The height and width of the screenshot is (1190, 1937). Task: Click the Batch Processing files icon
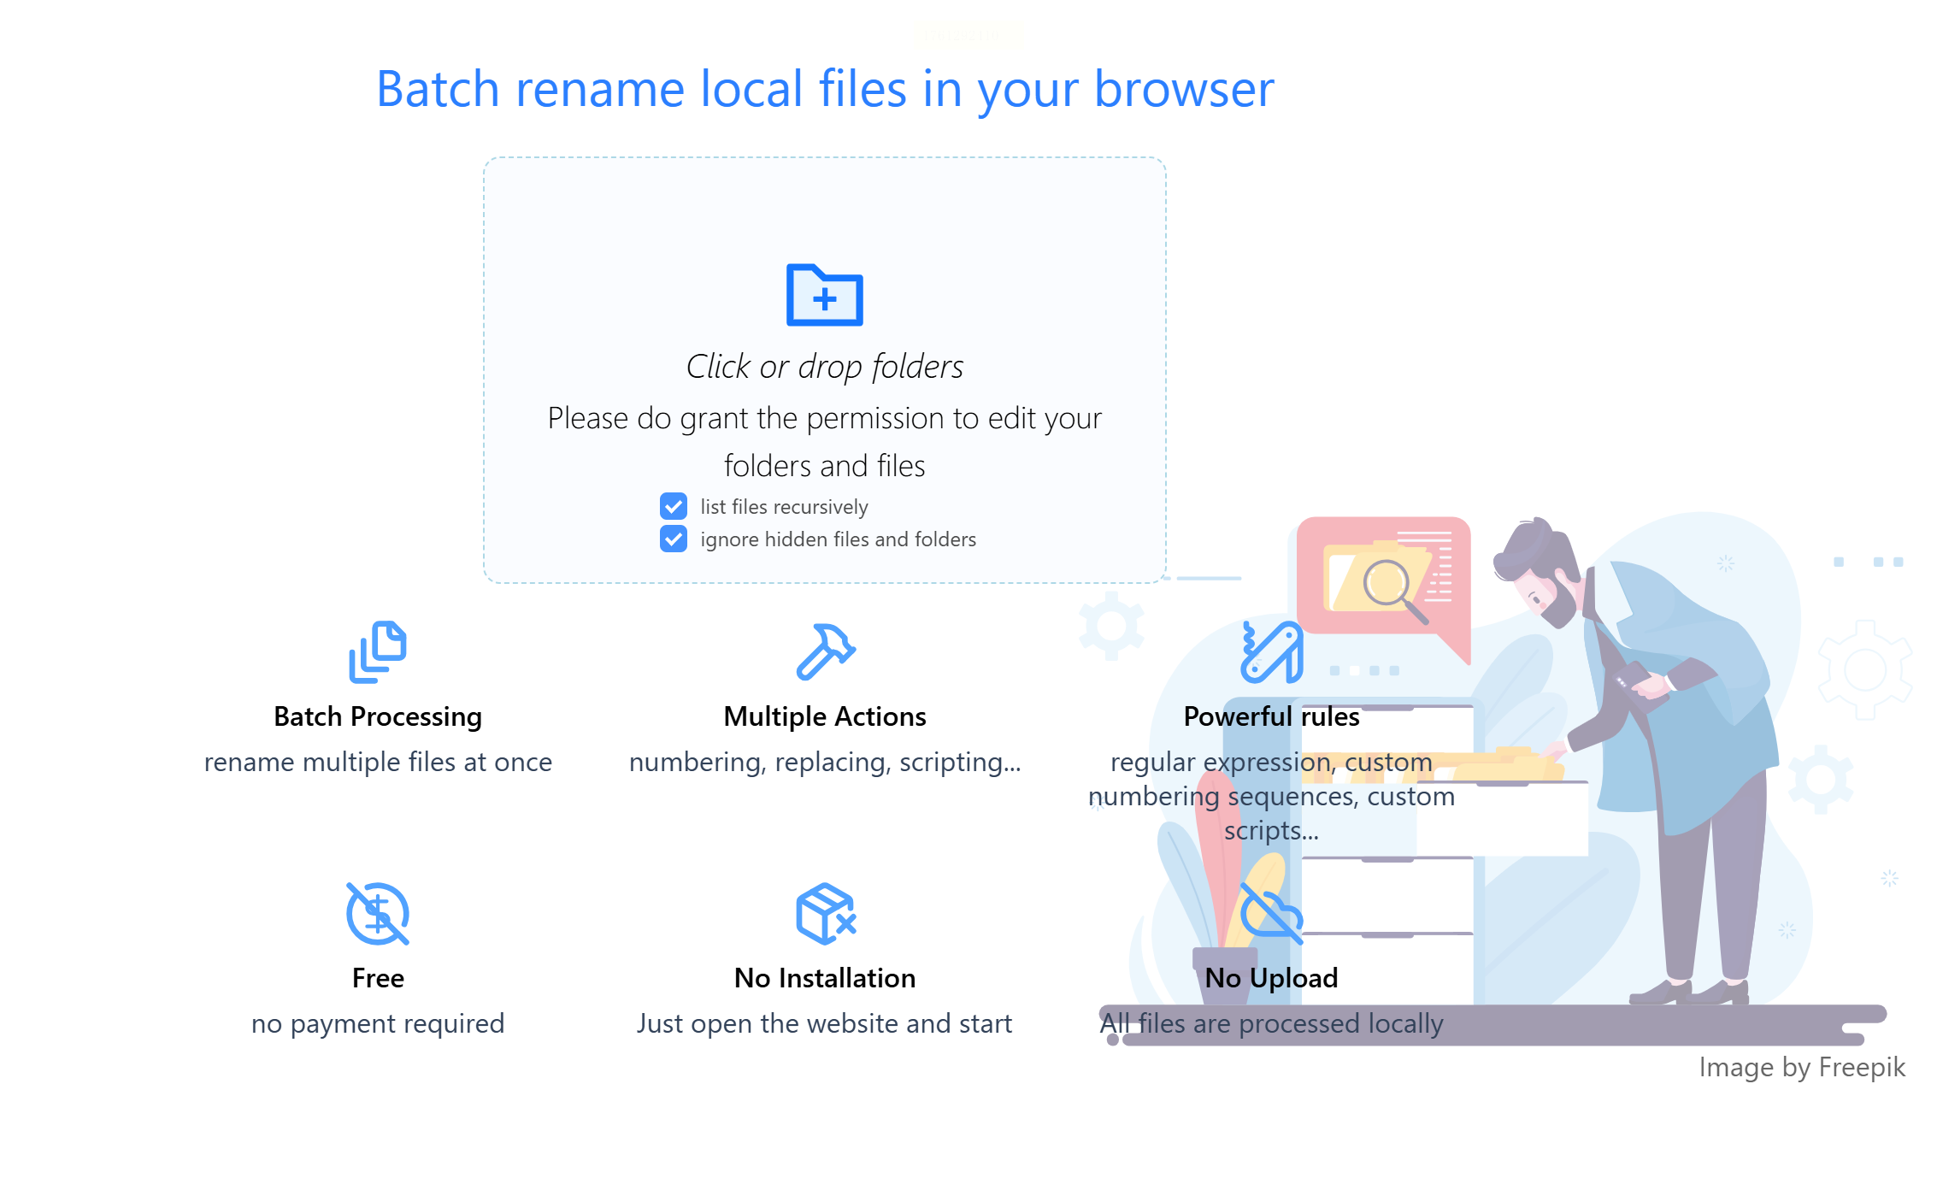pyautogui.click(x=377, y=651)
